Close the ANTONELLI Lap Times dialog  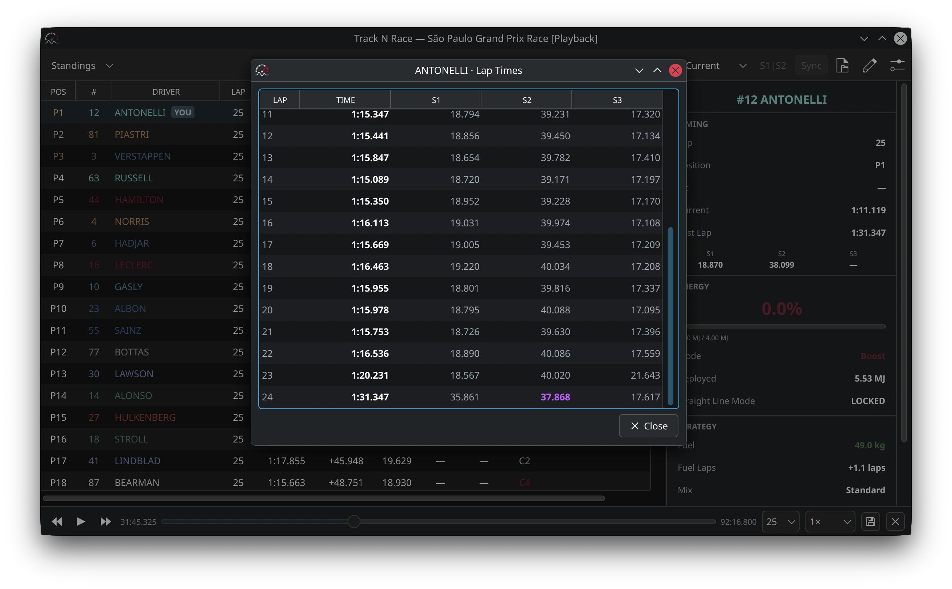[x=675, y=70]
